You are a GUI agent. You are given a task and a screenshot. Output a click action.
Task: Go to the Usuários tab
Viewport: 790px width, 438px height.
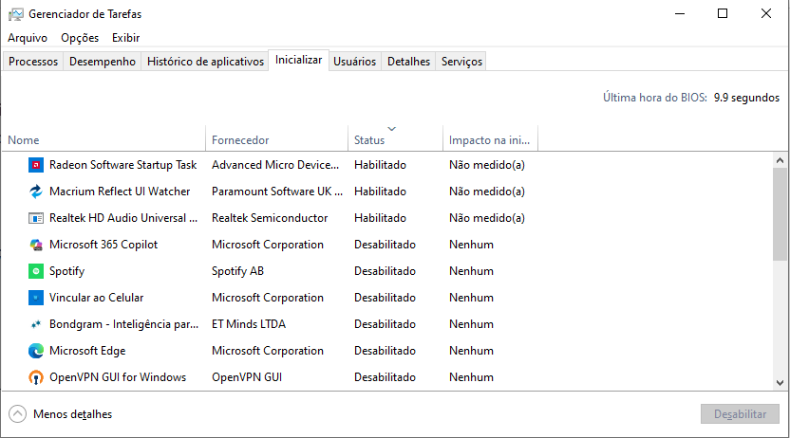[355, 62]
